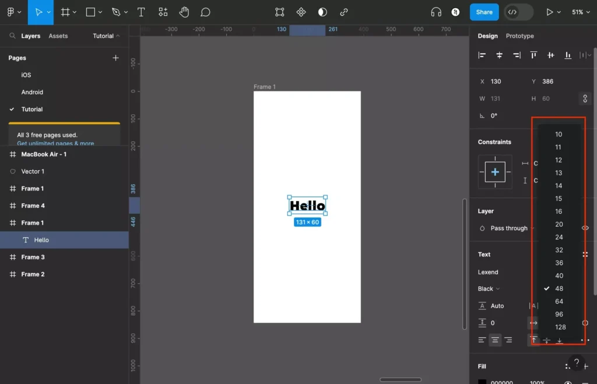Select the Comment tool

[205, 12]
